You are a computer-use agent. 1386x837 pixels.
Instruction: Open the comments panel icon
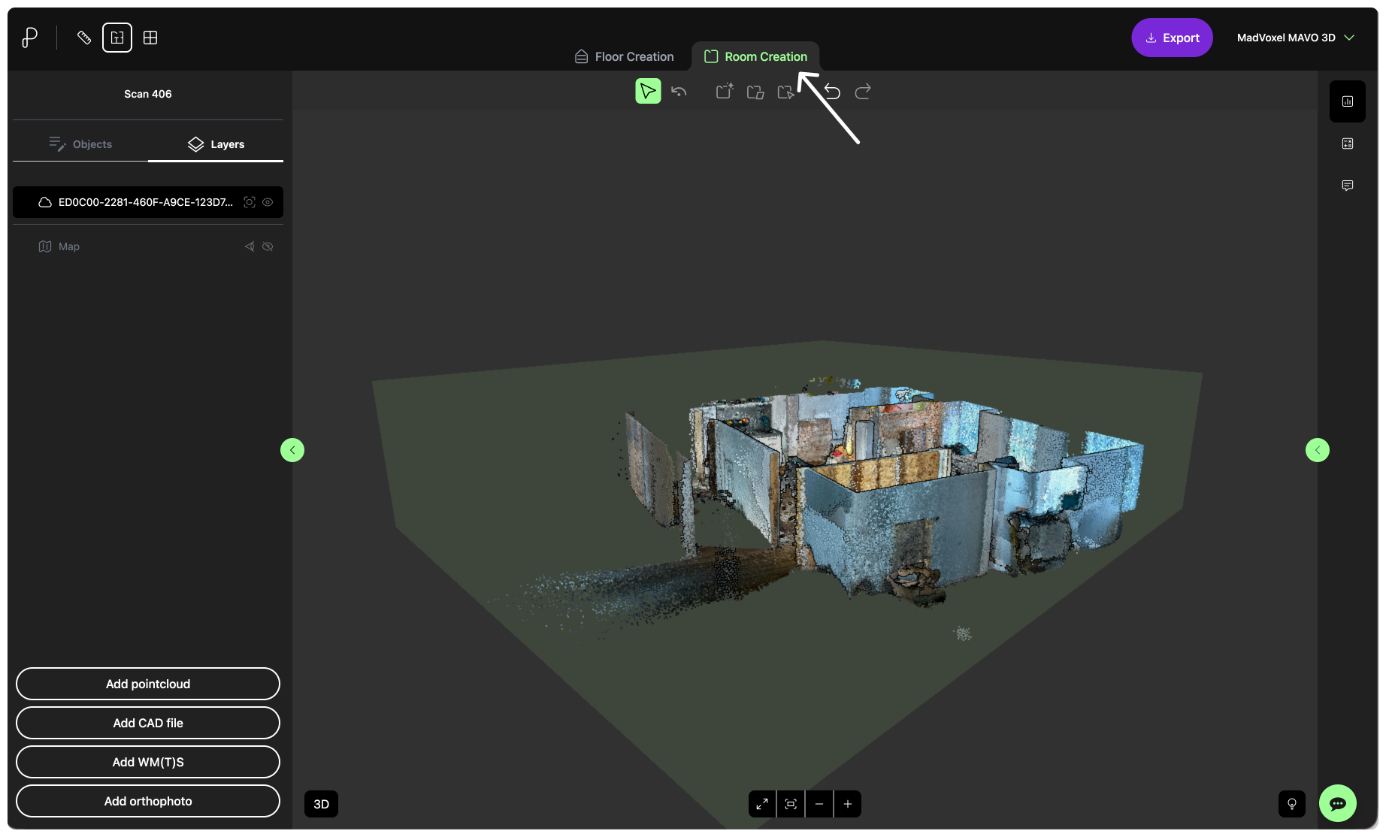(x=1348, y=186)
